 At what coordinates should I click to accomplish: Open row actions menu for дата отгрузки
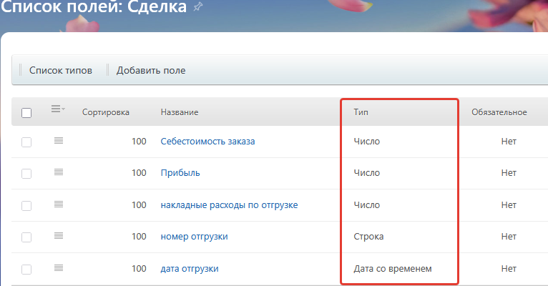[58, 268]
